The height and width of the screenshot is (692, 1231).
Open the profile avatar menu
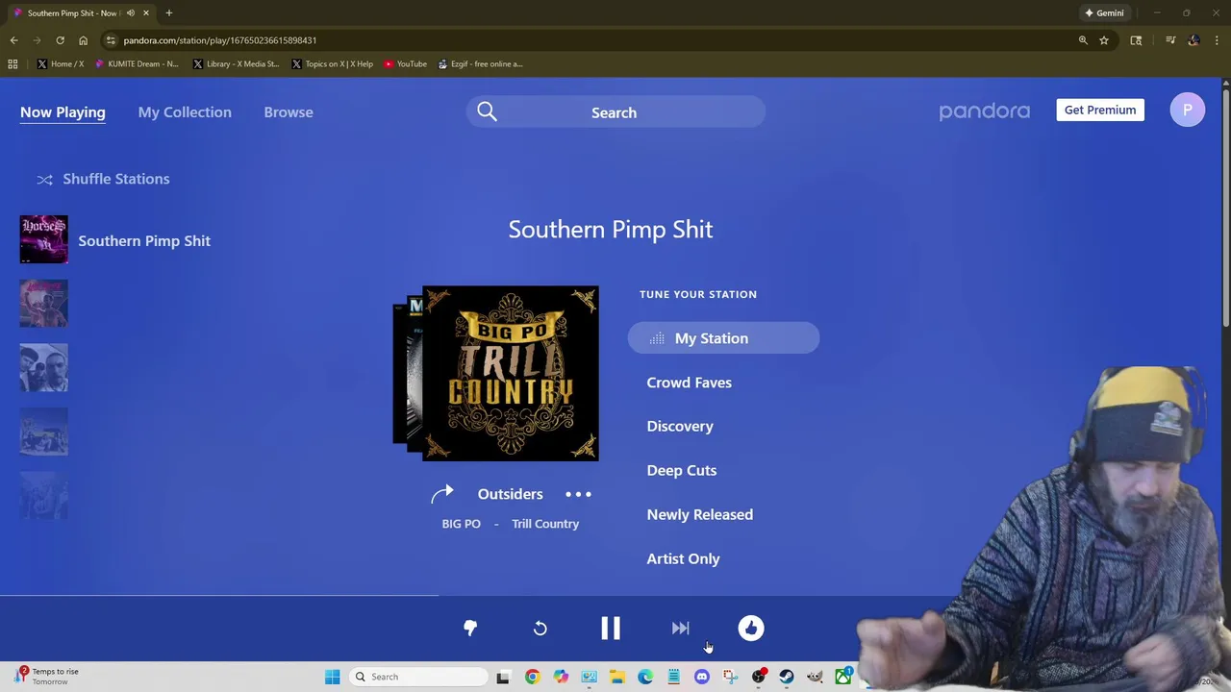coord(1187,110)
